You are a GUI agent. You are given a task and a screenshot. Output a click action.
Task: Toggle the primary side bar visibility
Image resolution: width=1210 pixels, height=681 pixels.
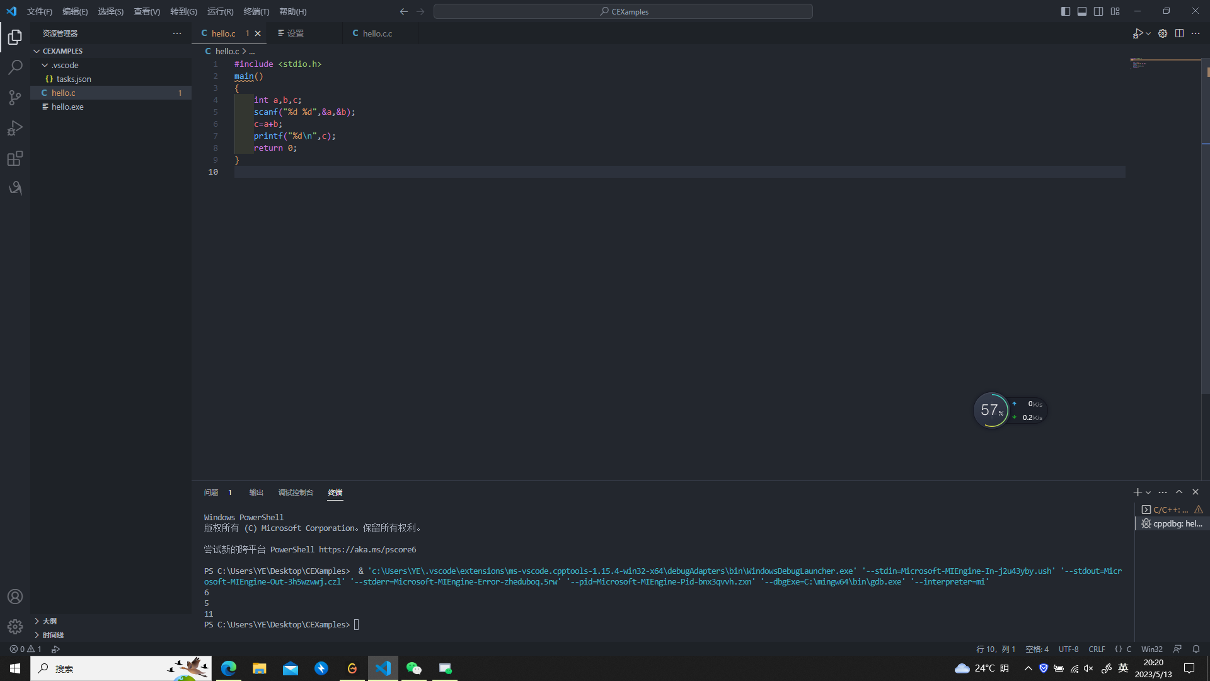click(1065, 11)
